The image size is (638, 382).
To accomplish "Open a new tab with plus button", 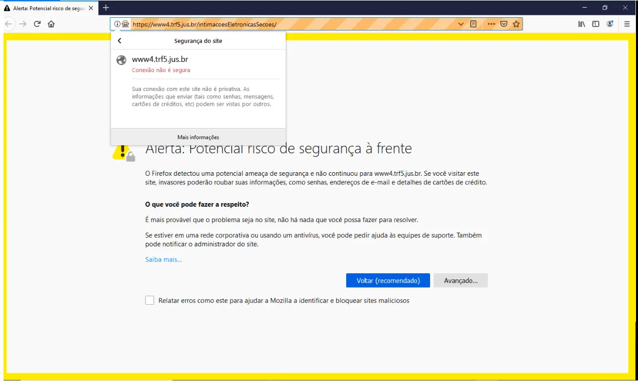I will 106,8.
